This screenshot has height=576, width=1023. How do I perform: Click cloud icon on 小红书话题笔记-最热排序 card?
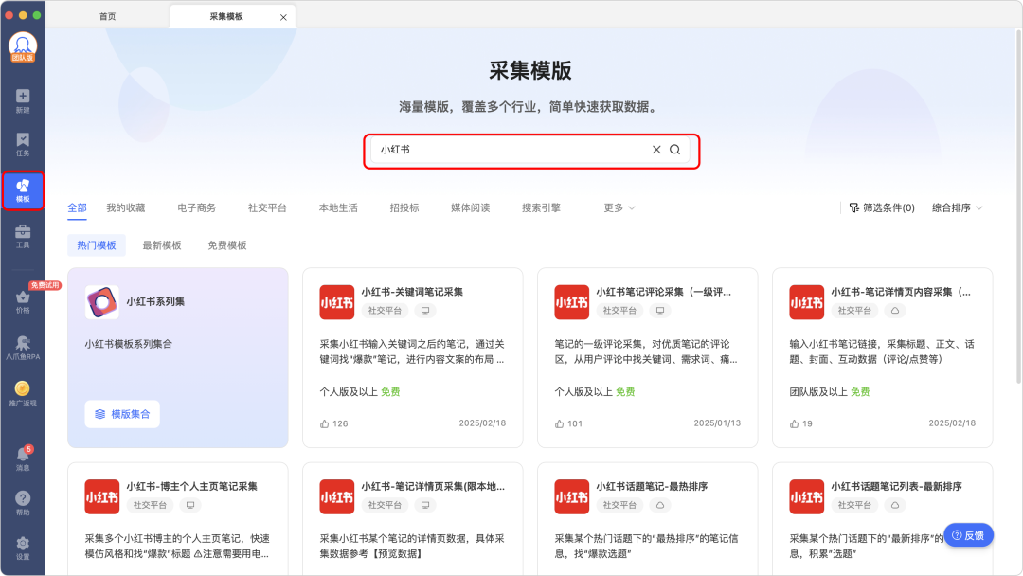pyautogui.click(x=660, y=505)
